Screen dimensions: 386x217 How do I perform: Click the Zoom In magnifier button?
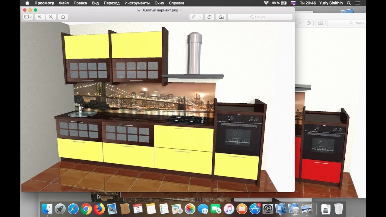click(51, 17)
